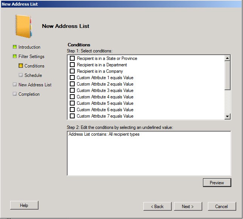Click the conditions list scroll down arrow
This screenshot has width=243, height=219.
(228, 116)
